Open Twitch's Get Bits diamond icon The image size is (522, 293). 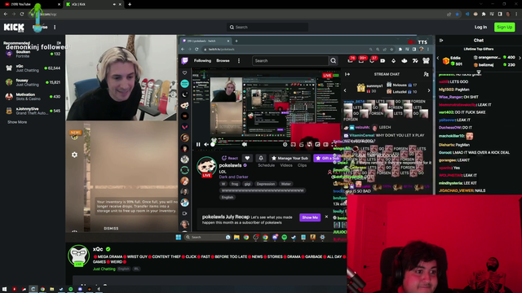pos(393,60)
